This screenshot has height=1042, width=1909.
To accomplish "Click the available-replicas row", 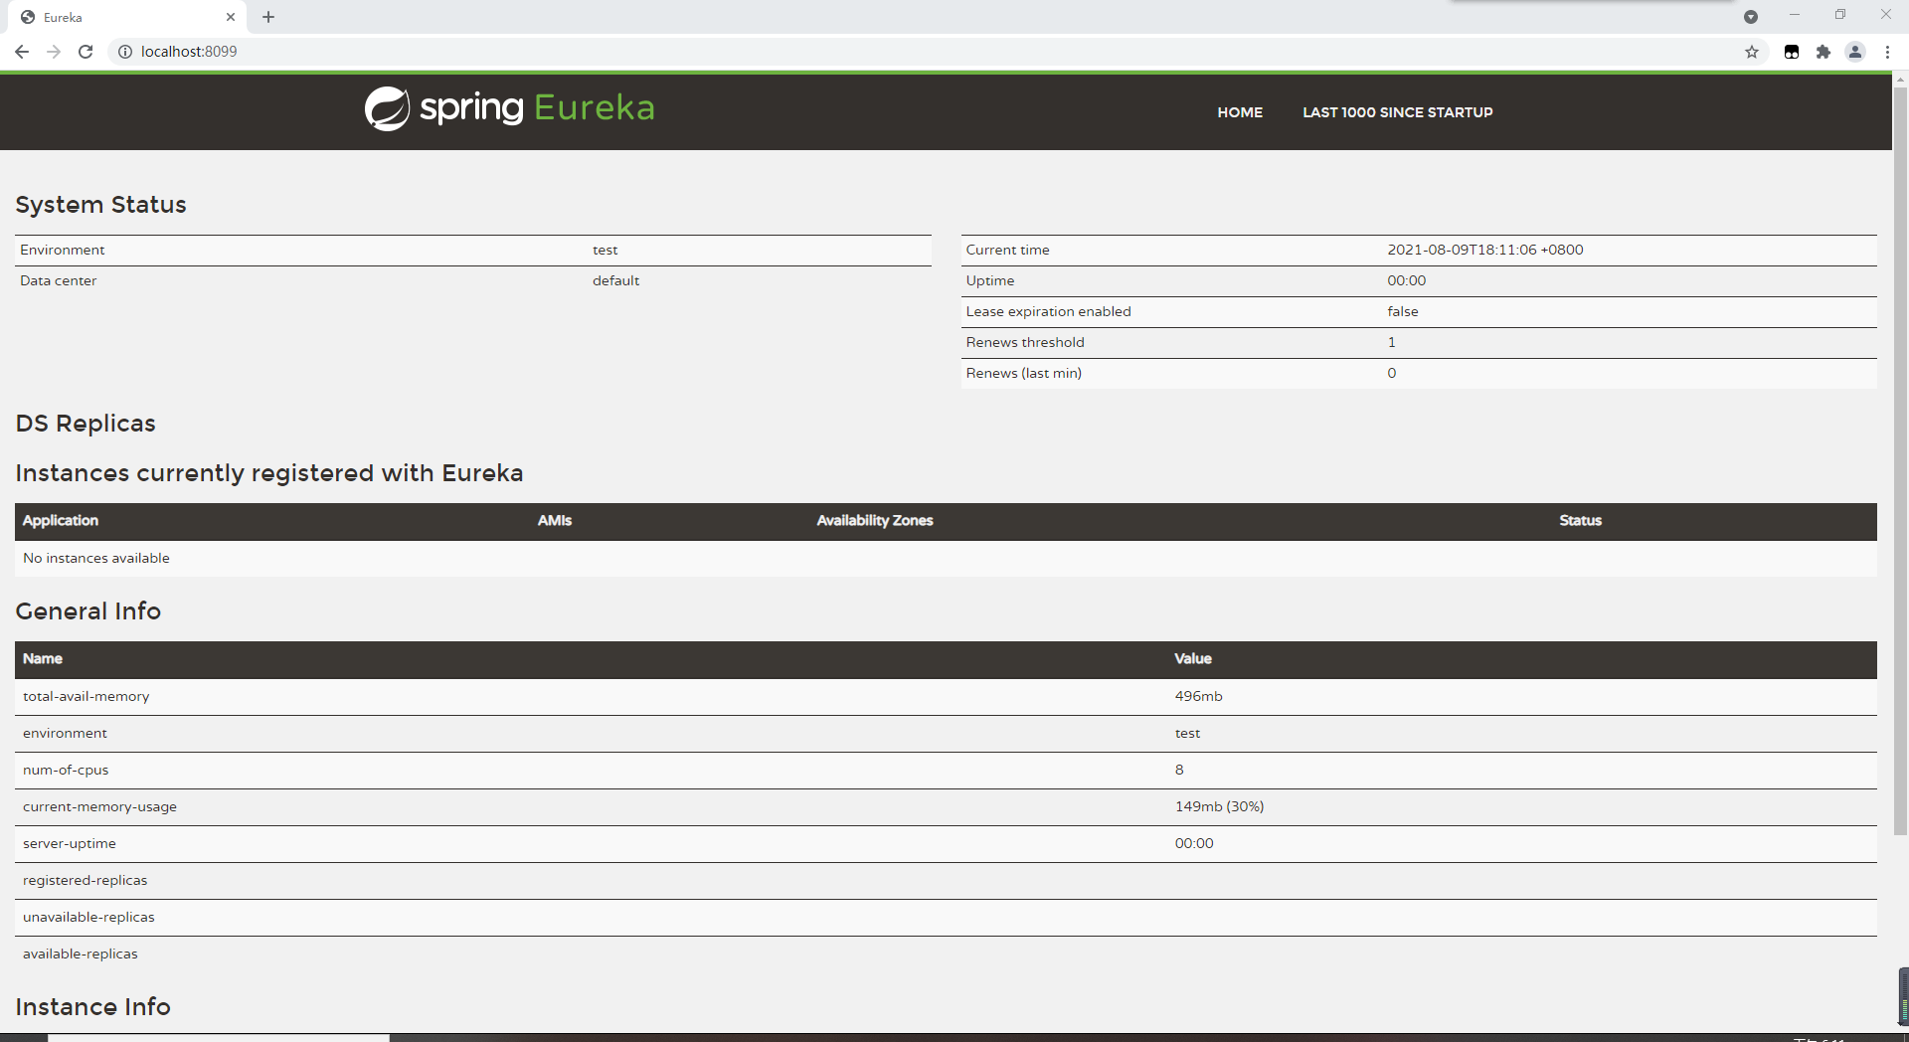I will click(946, 955).
